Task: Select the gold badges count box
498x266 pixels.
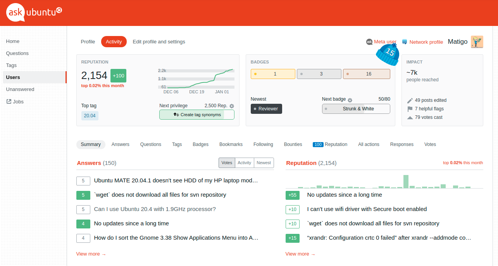Action: click(x=273, y=74)
